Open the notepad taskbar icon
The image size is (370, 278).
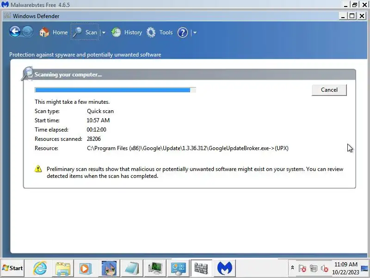pos(132,268)
